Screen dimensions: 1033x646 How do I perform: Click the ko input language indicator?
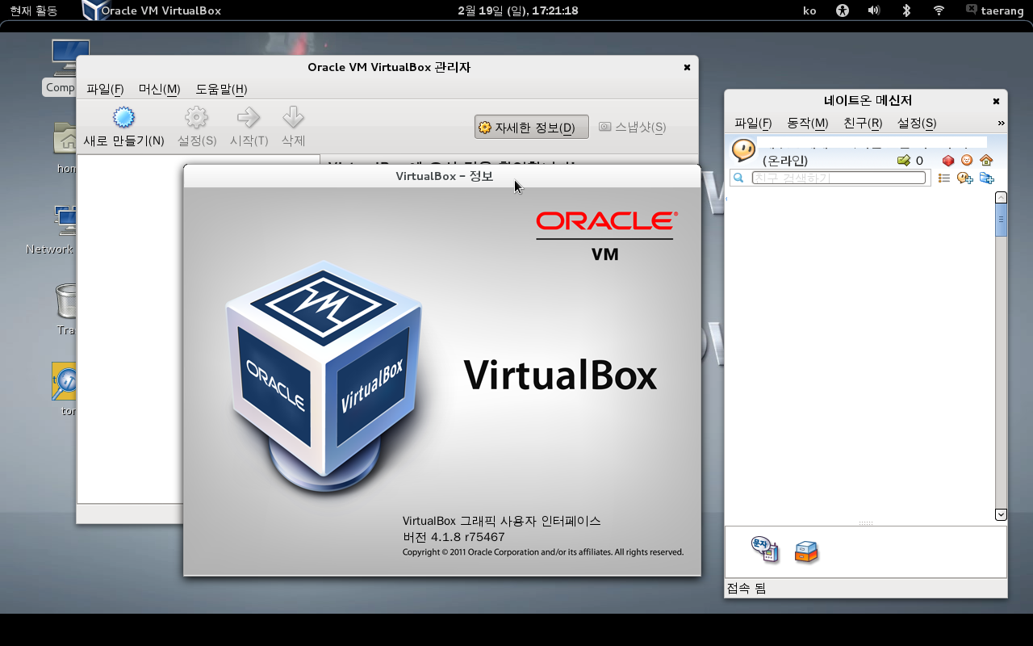tap(809, 10)
